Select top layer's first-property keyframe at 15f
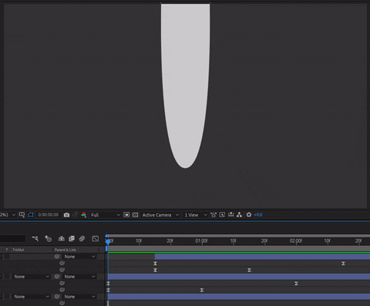The width and height of the screenshot is (370, 306). 155,263
